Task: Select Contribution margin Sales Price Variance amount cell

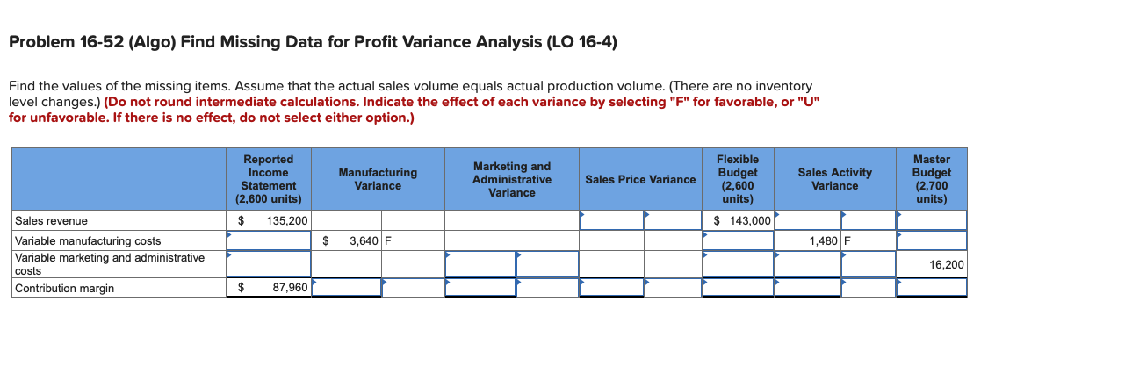Action: (x=611, y=288)
